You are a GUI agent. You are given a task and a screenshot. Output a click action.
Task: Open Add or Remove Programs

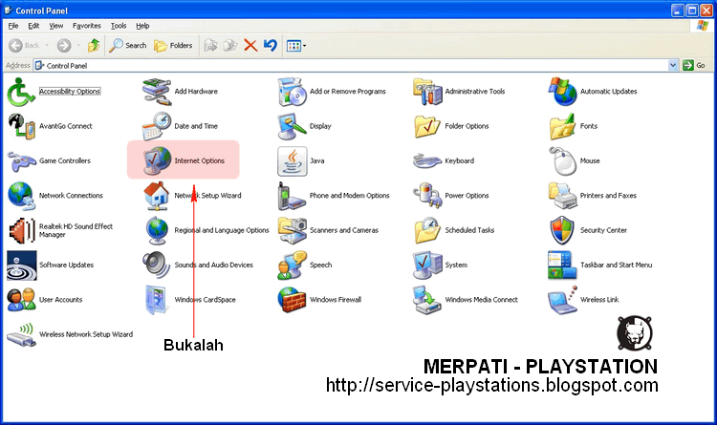click(292, 92)
